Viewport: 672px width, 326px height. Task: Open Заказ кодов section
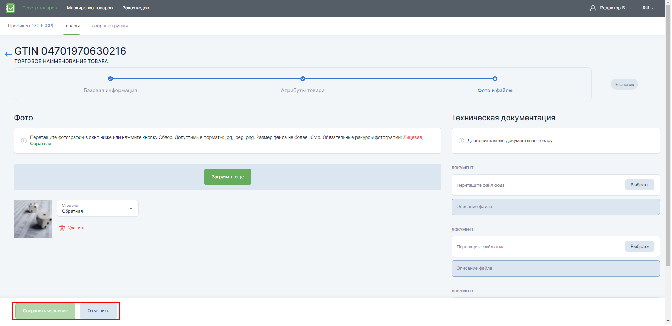[136, 8]
